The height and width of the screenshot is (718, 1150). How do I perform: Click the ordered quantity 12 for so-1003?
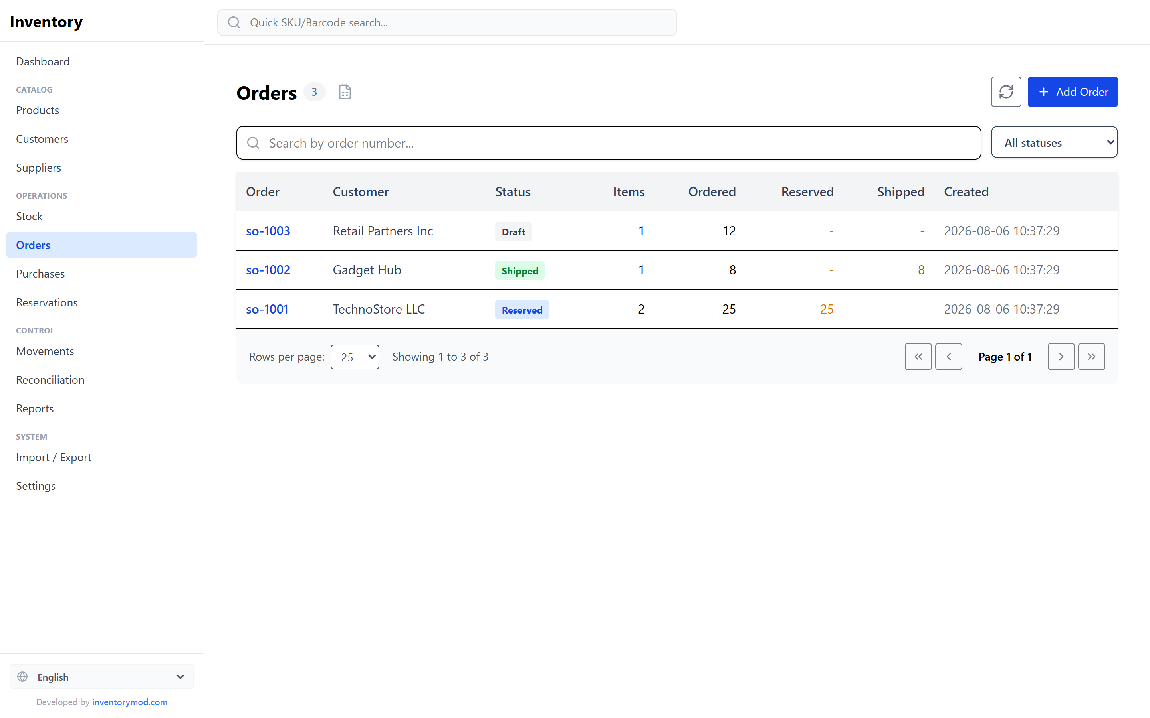coord(729,231)
